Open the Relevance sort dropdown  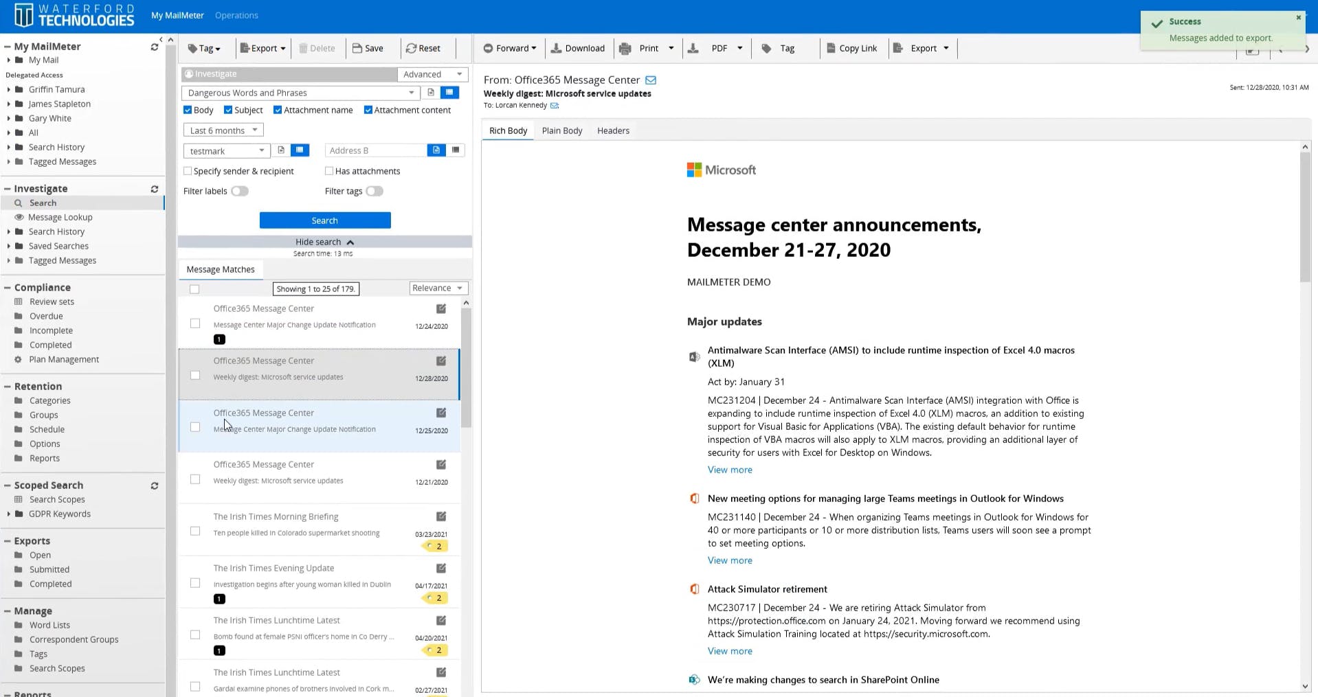coord(438,288)
